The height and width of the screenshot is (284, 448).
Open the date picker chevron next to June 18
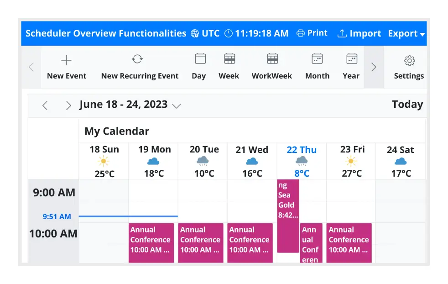pos(177,105)
